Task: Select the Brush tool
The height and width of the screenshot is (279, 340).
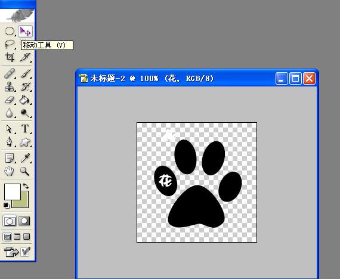Action: 25,73
